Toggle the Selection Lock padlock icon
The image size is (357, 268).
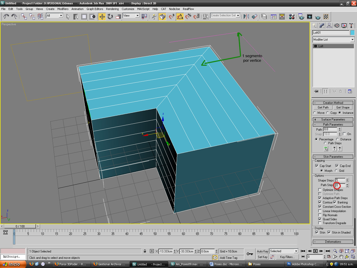pyautogui.click(x=145, y=251)
